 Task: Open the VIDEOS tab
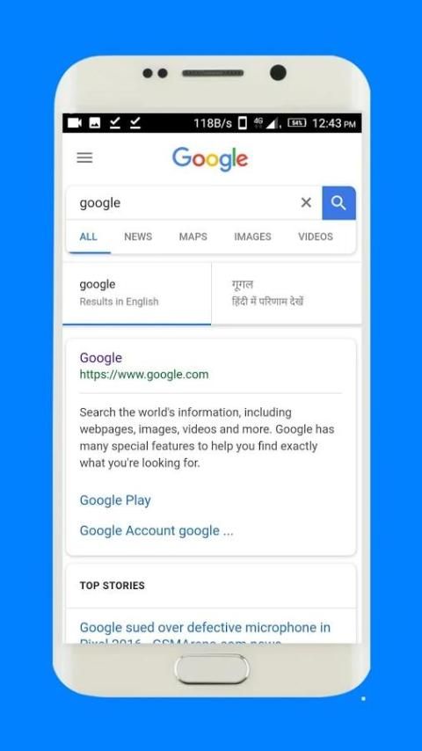pyautogui.click(x=316, y=237)
